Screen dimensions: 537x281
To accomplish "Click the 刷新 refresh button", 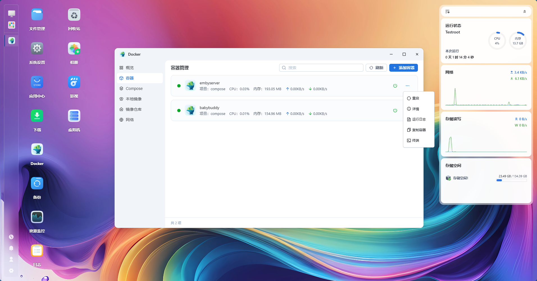I will (376, 68).
